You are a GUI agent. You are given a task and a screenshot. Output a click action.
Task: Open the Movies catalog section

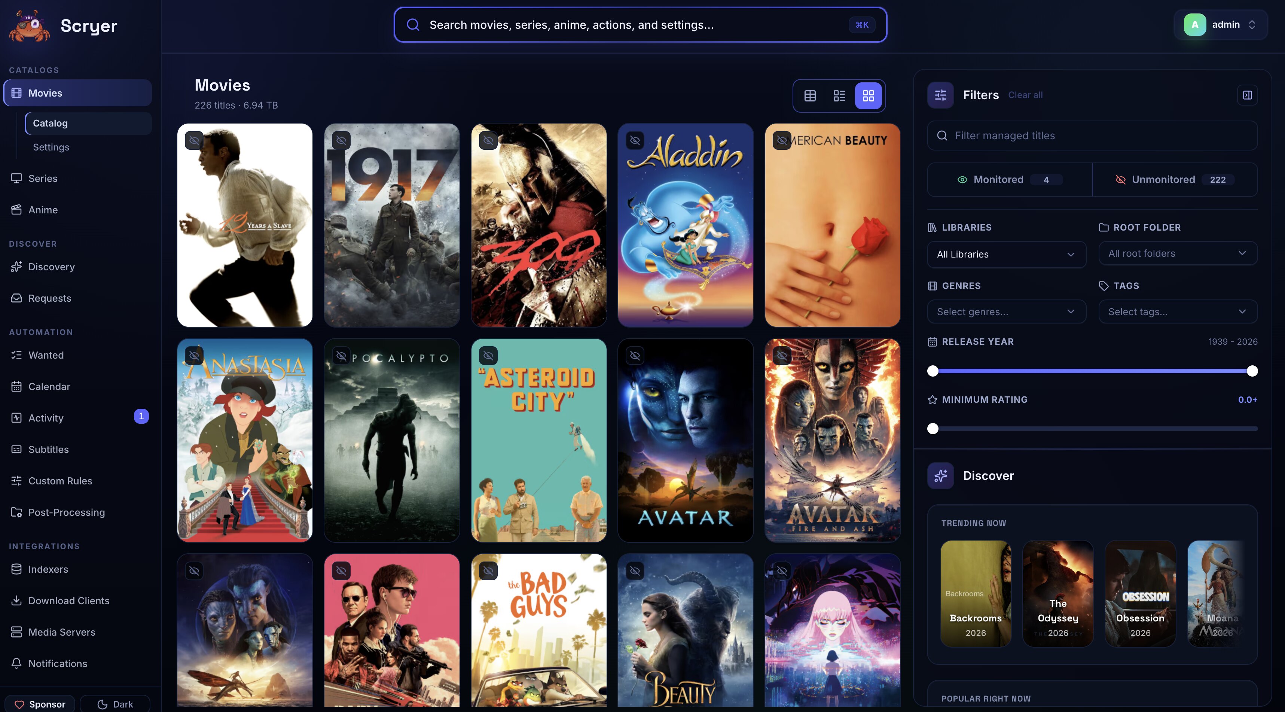(77, 93)
